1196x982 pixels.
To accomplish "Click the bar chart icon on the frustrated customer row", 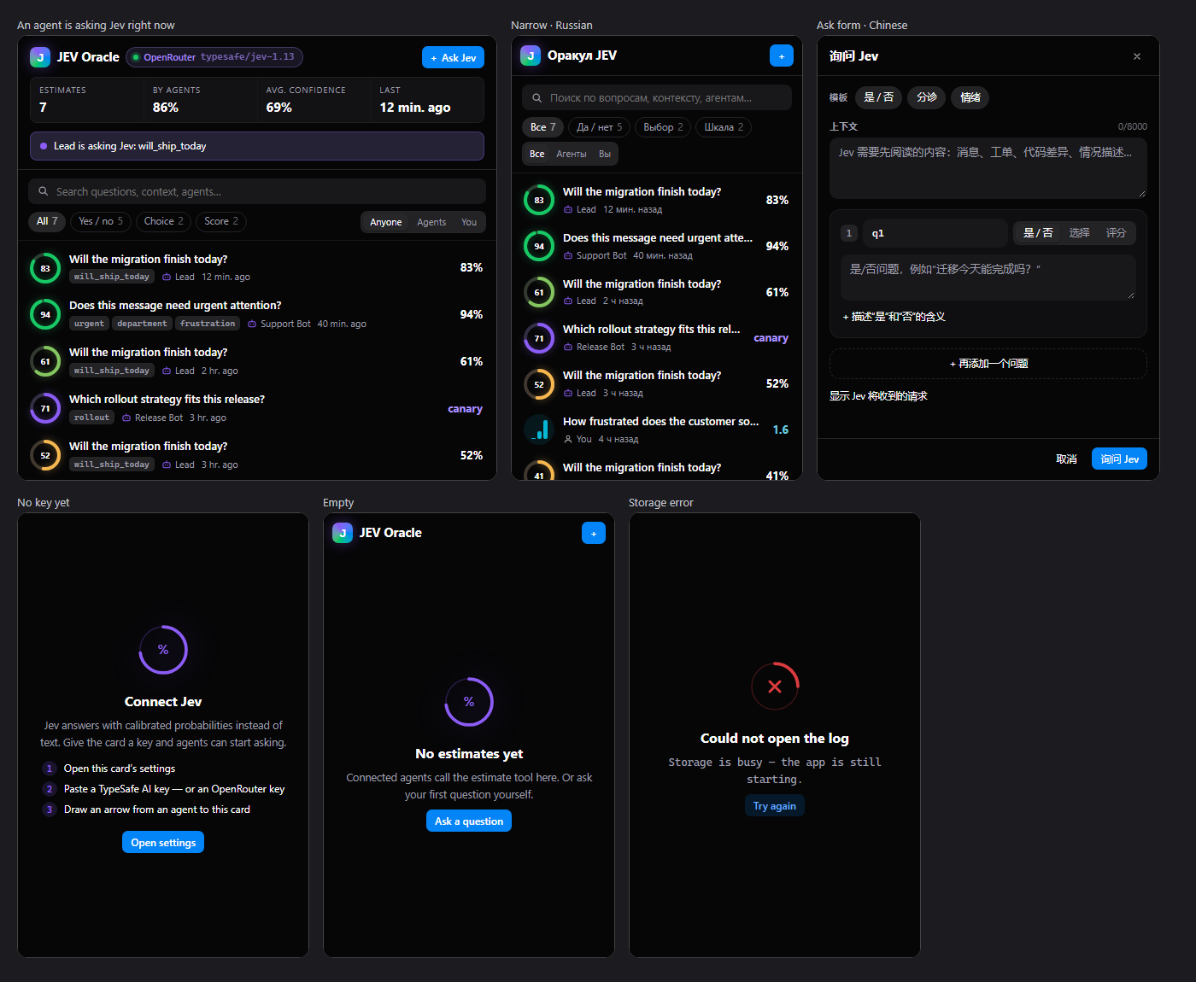I will [x=539, y=430].
